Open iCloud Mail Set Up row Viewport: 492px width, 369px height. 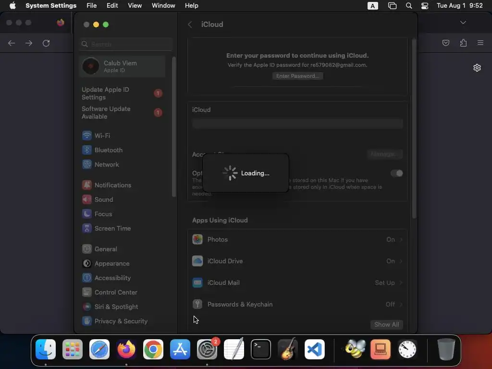point(297,283)
